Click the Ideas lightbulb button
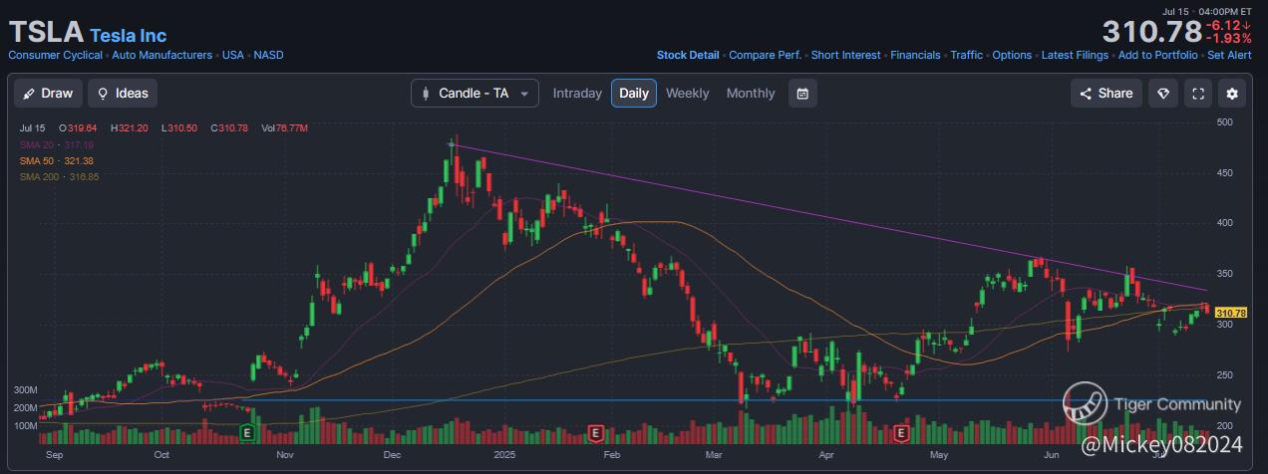1268x474 pixels. (x=123, y=94)
